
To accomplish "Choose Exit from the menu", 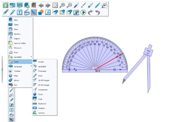I will (x=20, y=85).
